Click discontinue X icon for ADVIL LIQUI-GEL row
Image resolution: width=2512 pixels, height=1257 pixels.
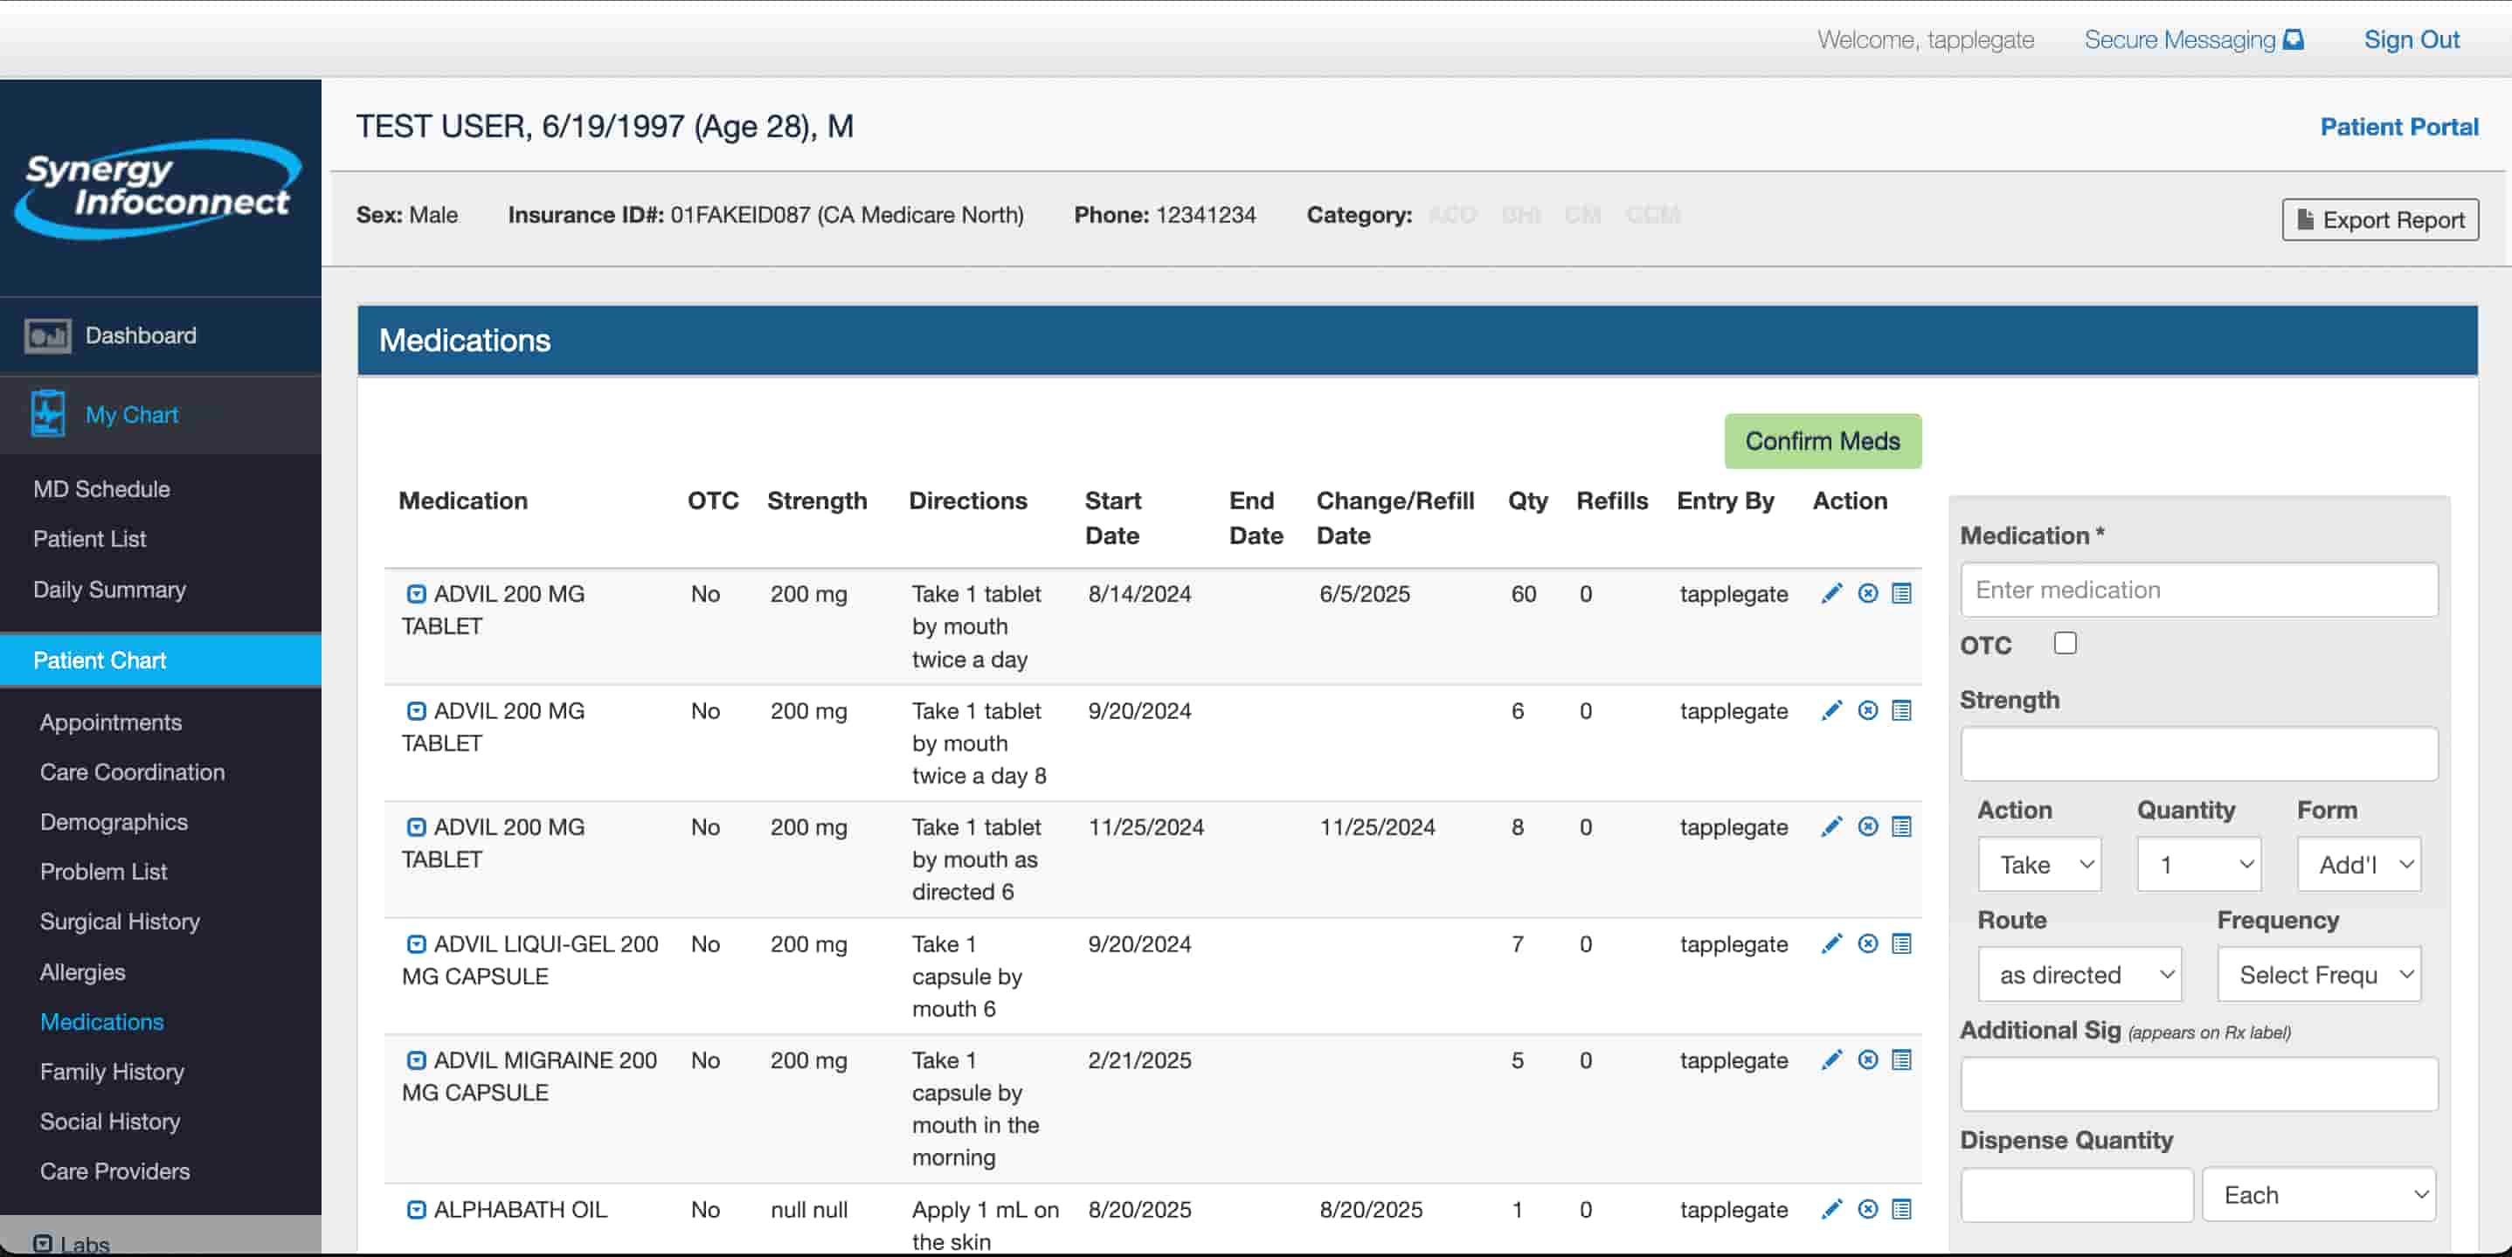pyautogui.click(x=1867, y=943)
